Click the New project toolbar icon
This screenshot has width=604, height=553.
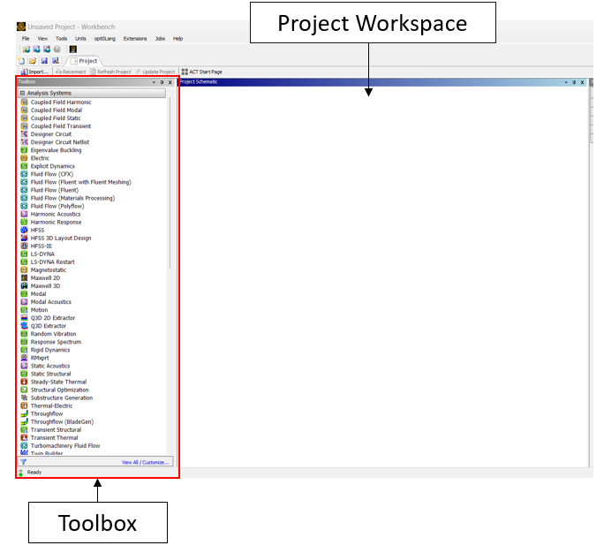(x=23, y=61)
